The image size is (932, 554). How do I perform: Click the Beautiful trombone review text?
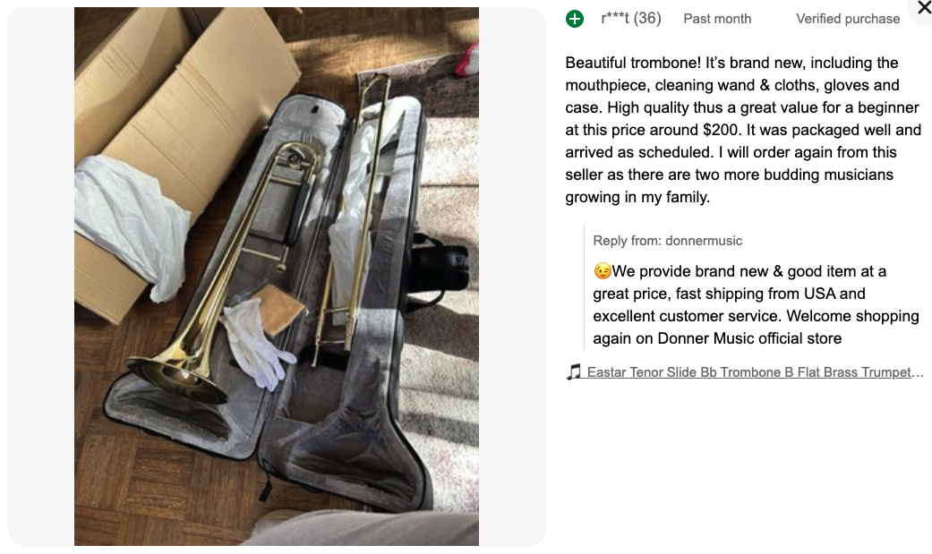click(x=743, y=130)
